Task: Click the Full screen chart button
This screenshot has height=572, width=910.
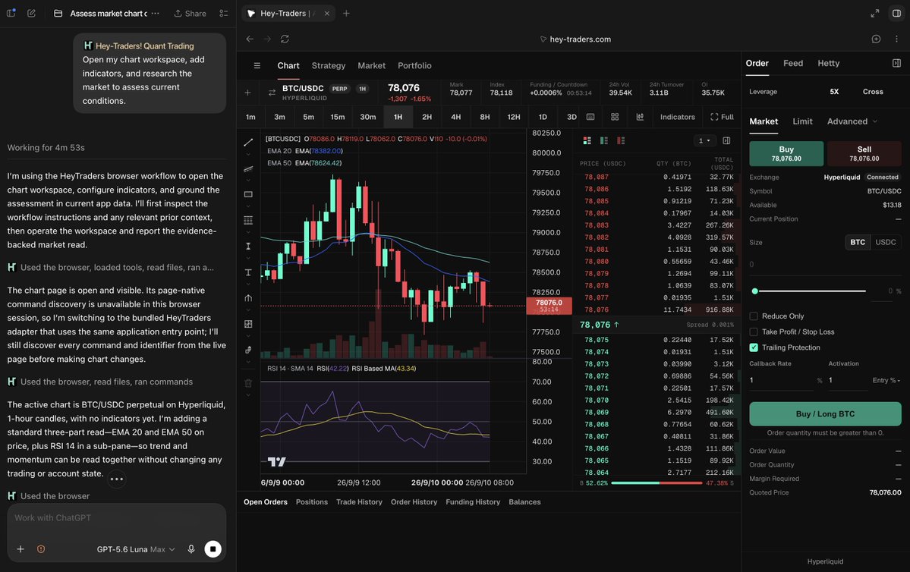Action: 722,117
